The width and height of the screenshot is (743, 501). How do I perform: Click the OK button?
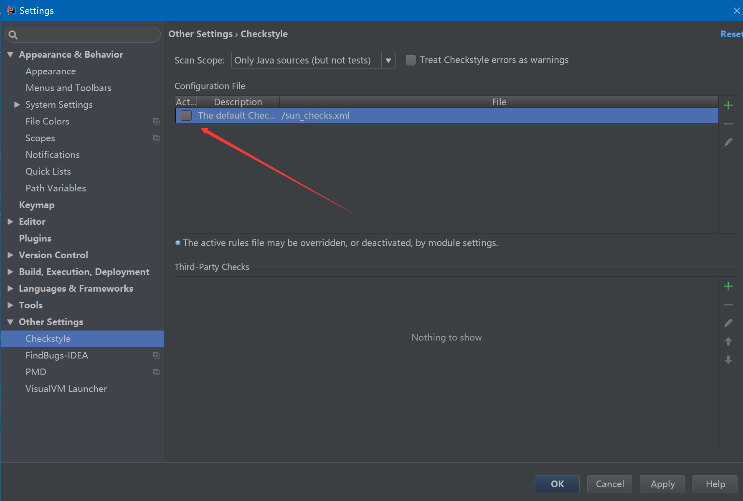coord(557,484)
